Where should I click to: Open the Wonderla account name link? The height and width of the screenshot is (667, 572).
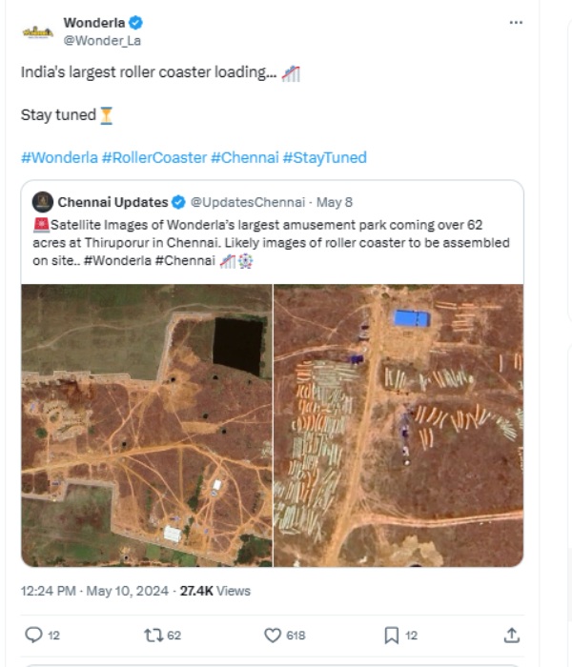[x=93, y=22]
